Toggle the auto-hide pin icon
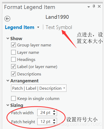Image resolution: width=104 pixels, height=129 pixels. [x=94, y=6]
